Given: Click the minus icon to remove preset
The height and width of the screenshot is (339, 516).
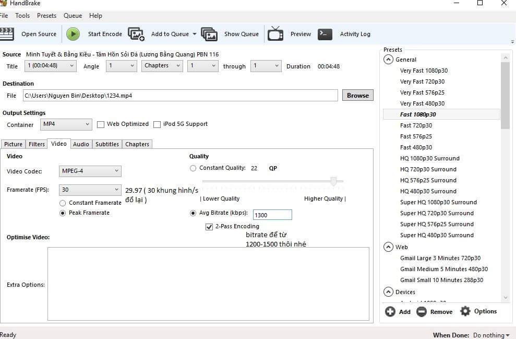Looking at the screenshot, I should pyautogui.click(x=421, y=311).
